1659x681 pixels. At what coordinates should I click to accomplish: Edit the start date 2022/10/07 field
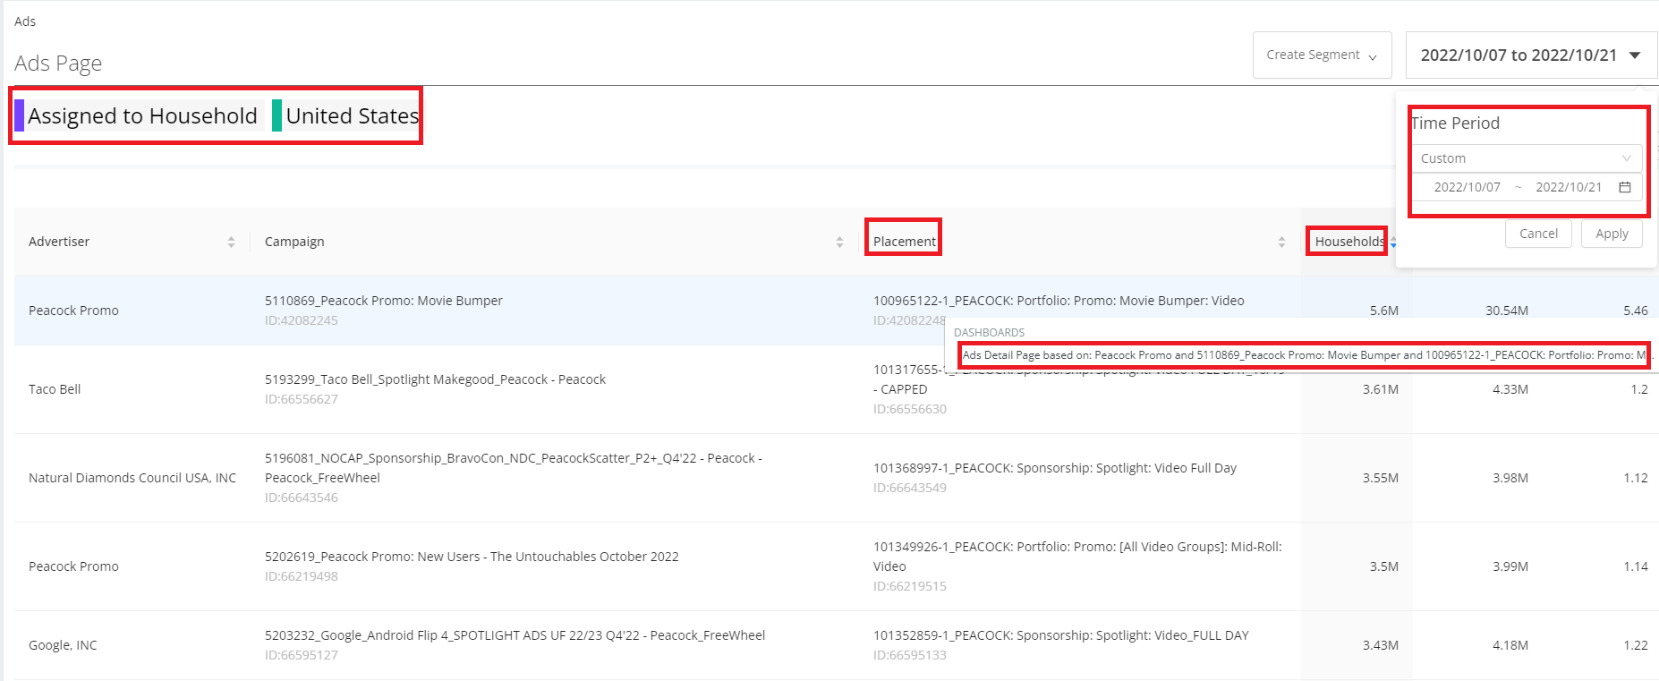click(x=1467, y=187)
